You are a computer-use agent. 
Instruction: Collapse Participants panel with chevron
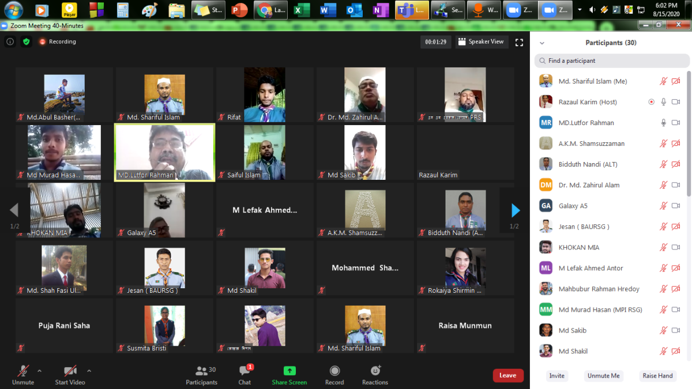click(541, 43)
